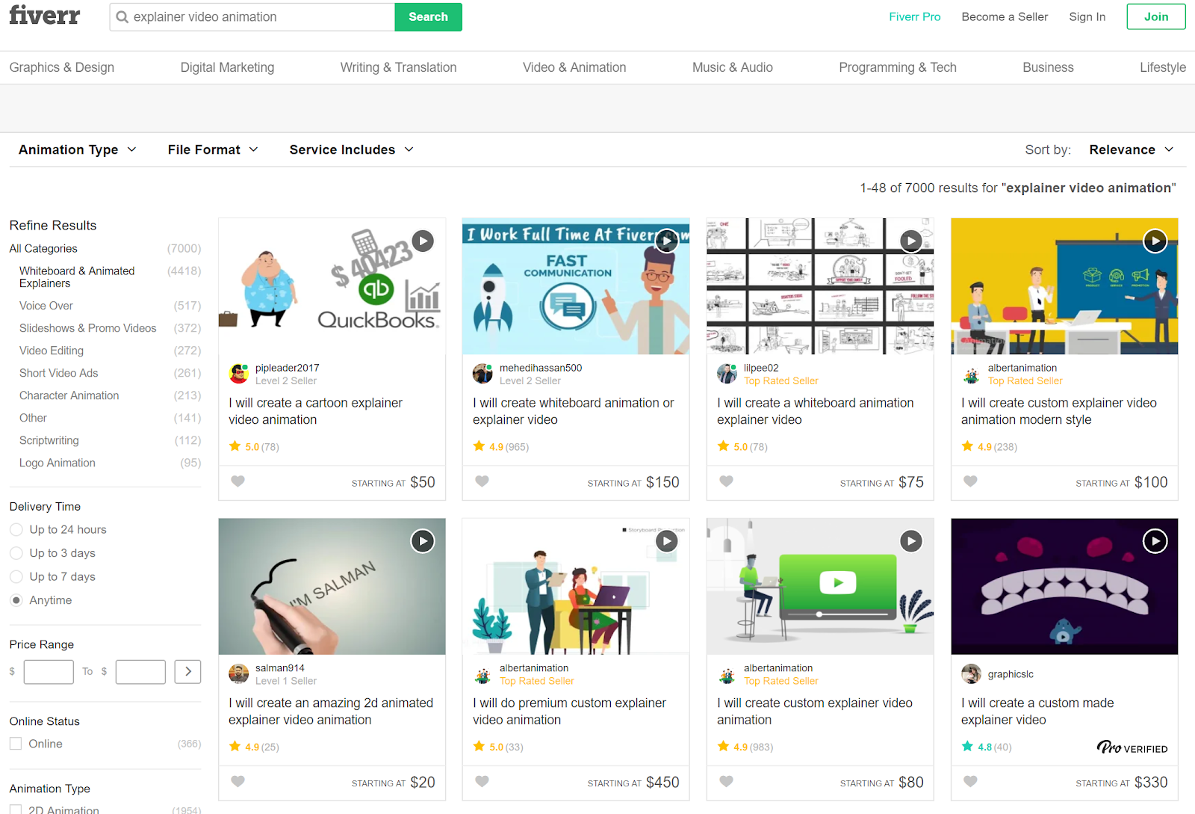The height and width of the screenshot is (814, 1195).
Task: Filter by Short Video Ads category
Action: (59, 373)
